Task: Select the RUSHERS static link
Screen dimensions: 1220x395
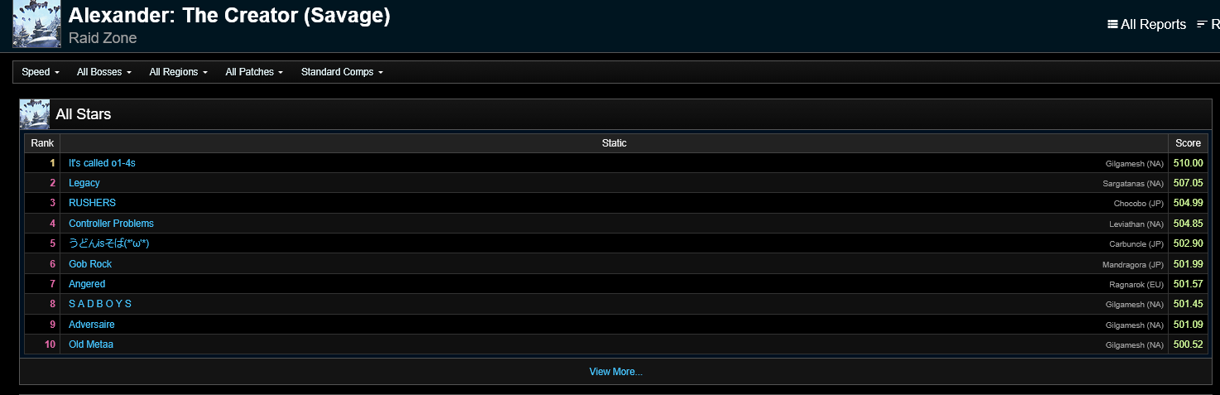Action: click(93, 203)
